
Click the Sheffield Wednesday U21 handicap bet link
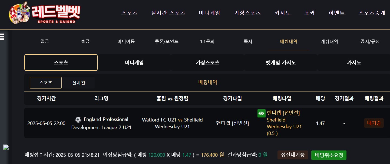284,123
